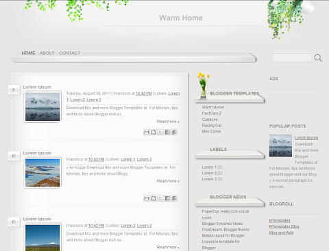329x251 pixels.
Task: Open third post's comment bubble showing 0
Action: click(x=14, y=222)
